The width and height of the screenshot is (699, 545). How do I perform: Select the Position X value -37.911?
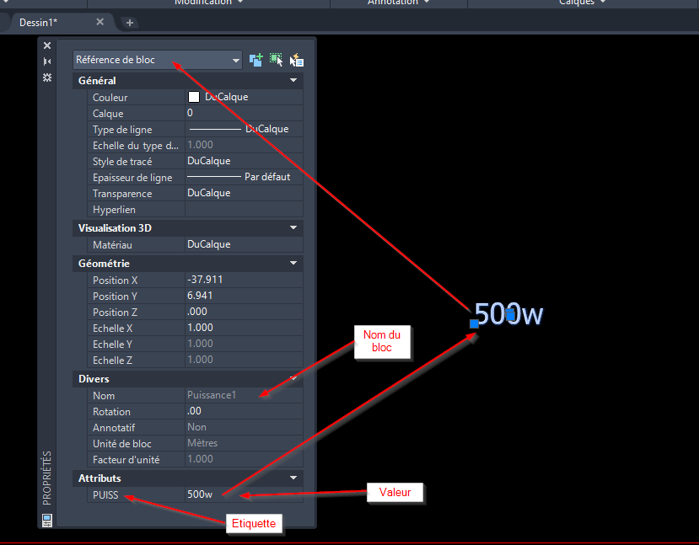244,280
